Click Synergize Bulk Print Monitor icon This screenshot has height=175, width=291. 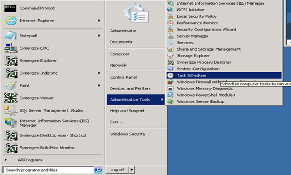pos(11,148)
